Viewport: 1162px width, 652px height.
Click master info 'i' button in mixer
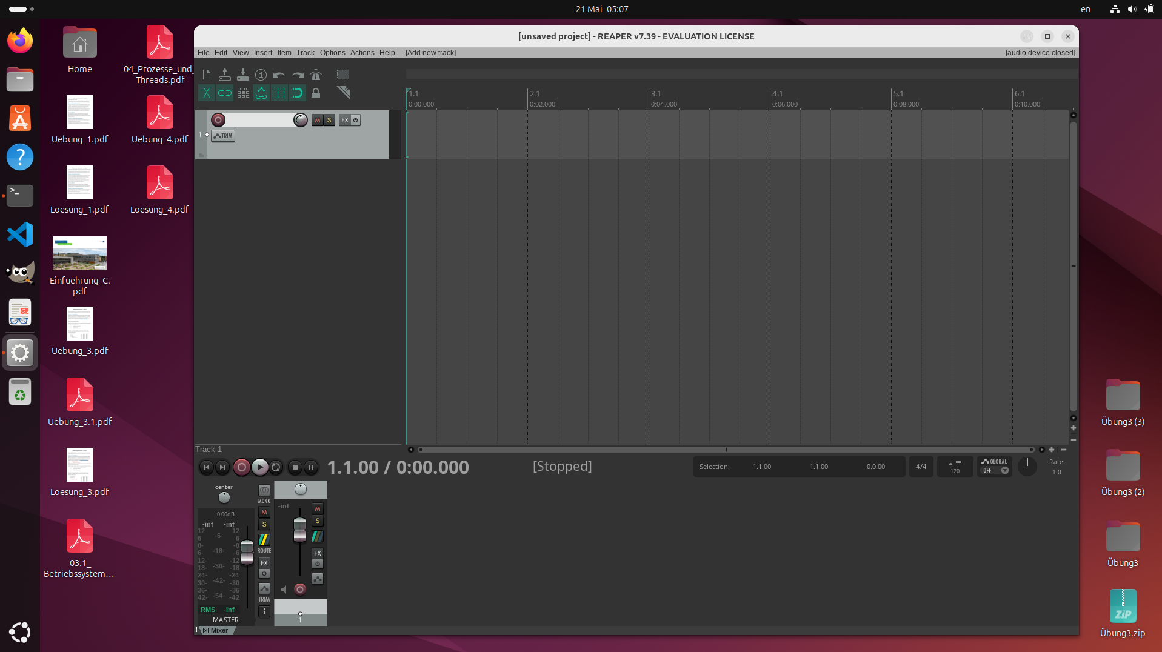pyautogui.click(x=264, y=611)
